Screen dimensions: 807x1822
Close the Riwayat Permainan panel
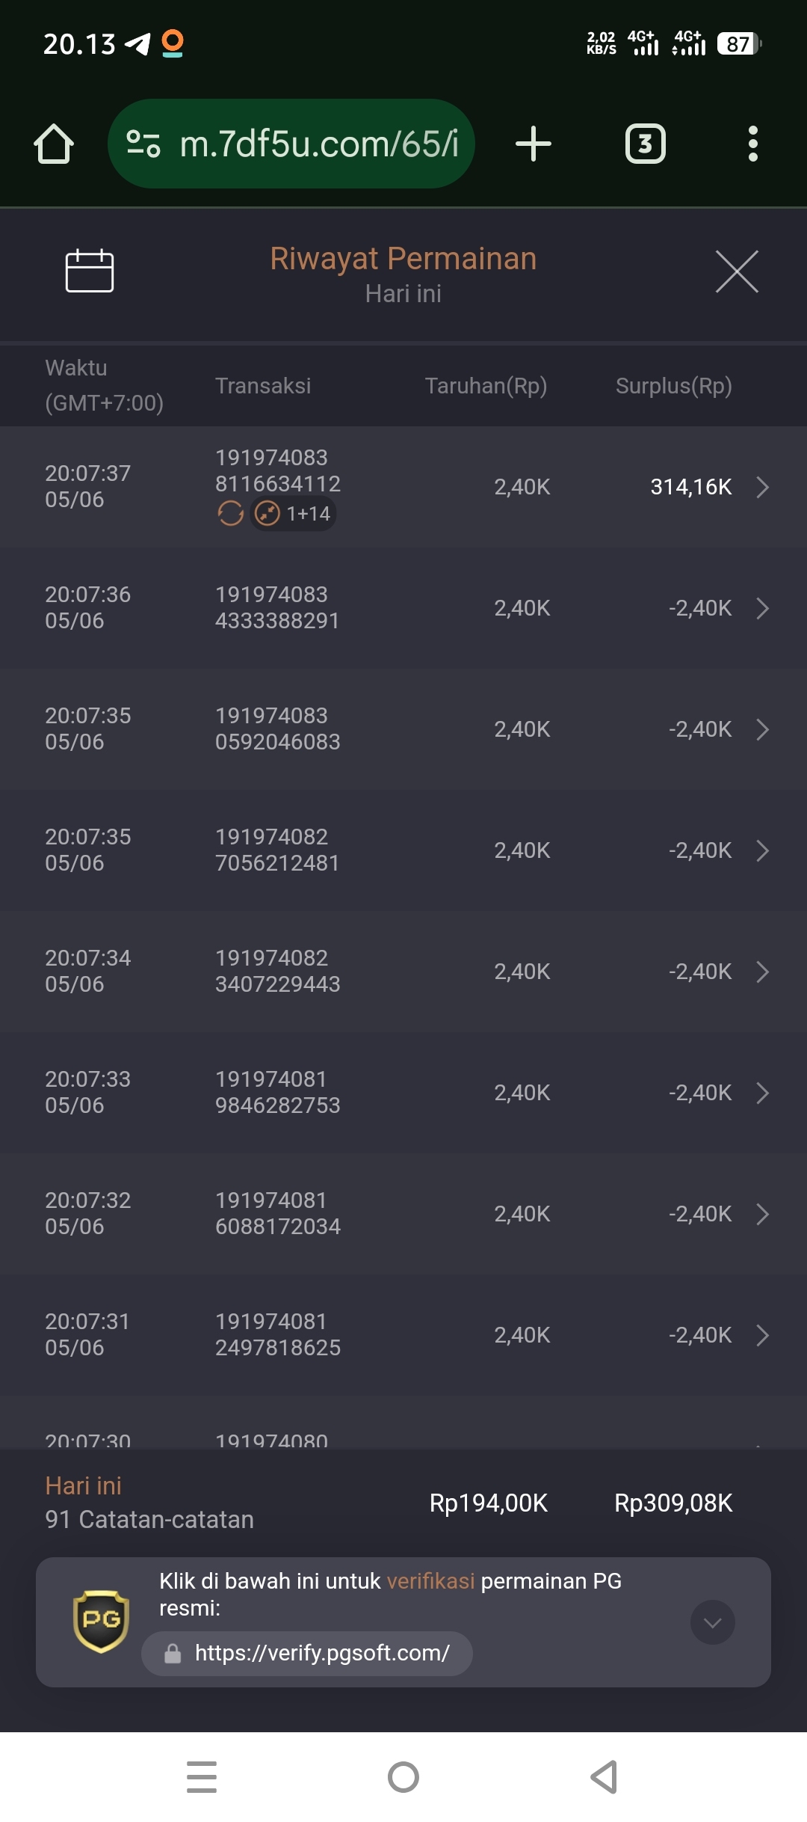[x=737, y=272]
